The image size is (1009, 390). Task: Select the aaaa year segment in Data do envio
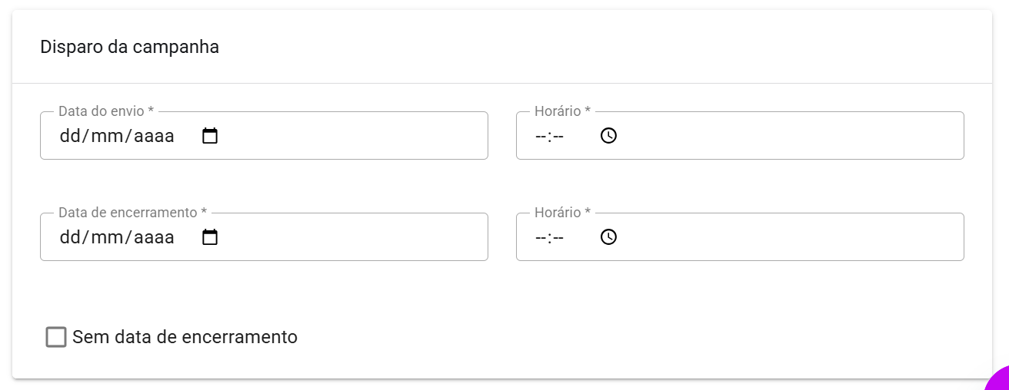[154, 137]
